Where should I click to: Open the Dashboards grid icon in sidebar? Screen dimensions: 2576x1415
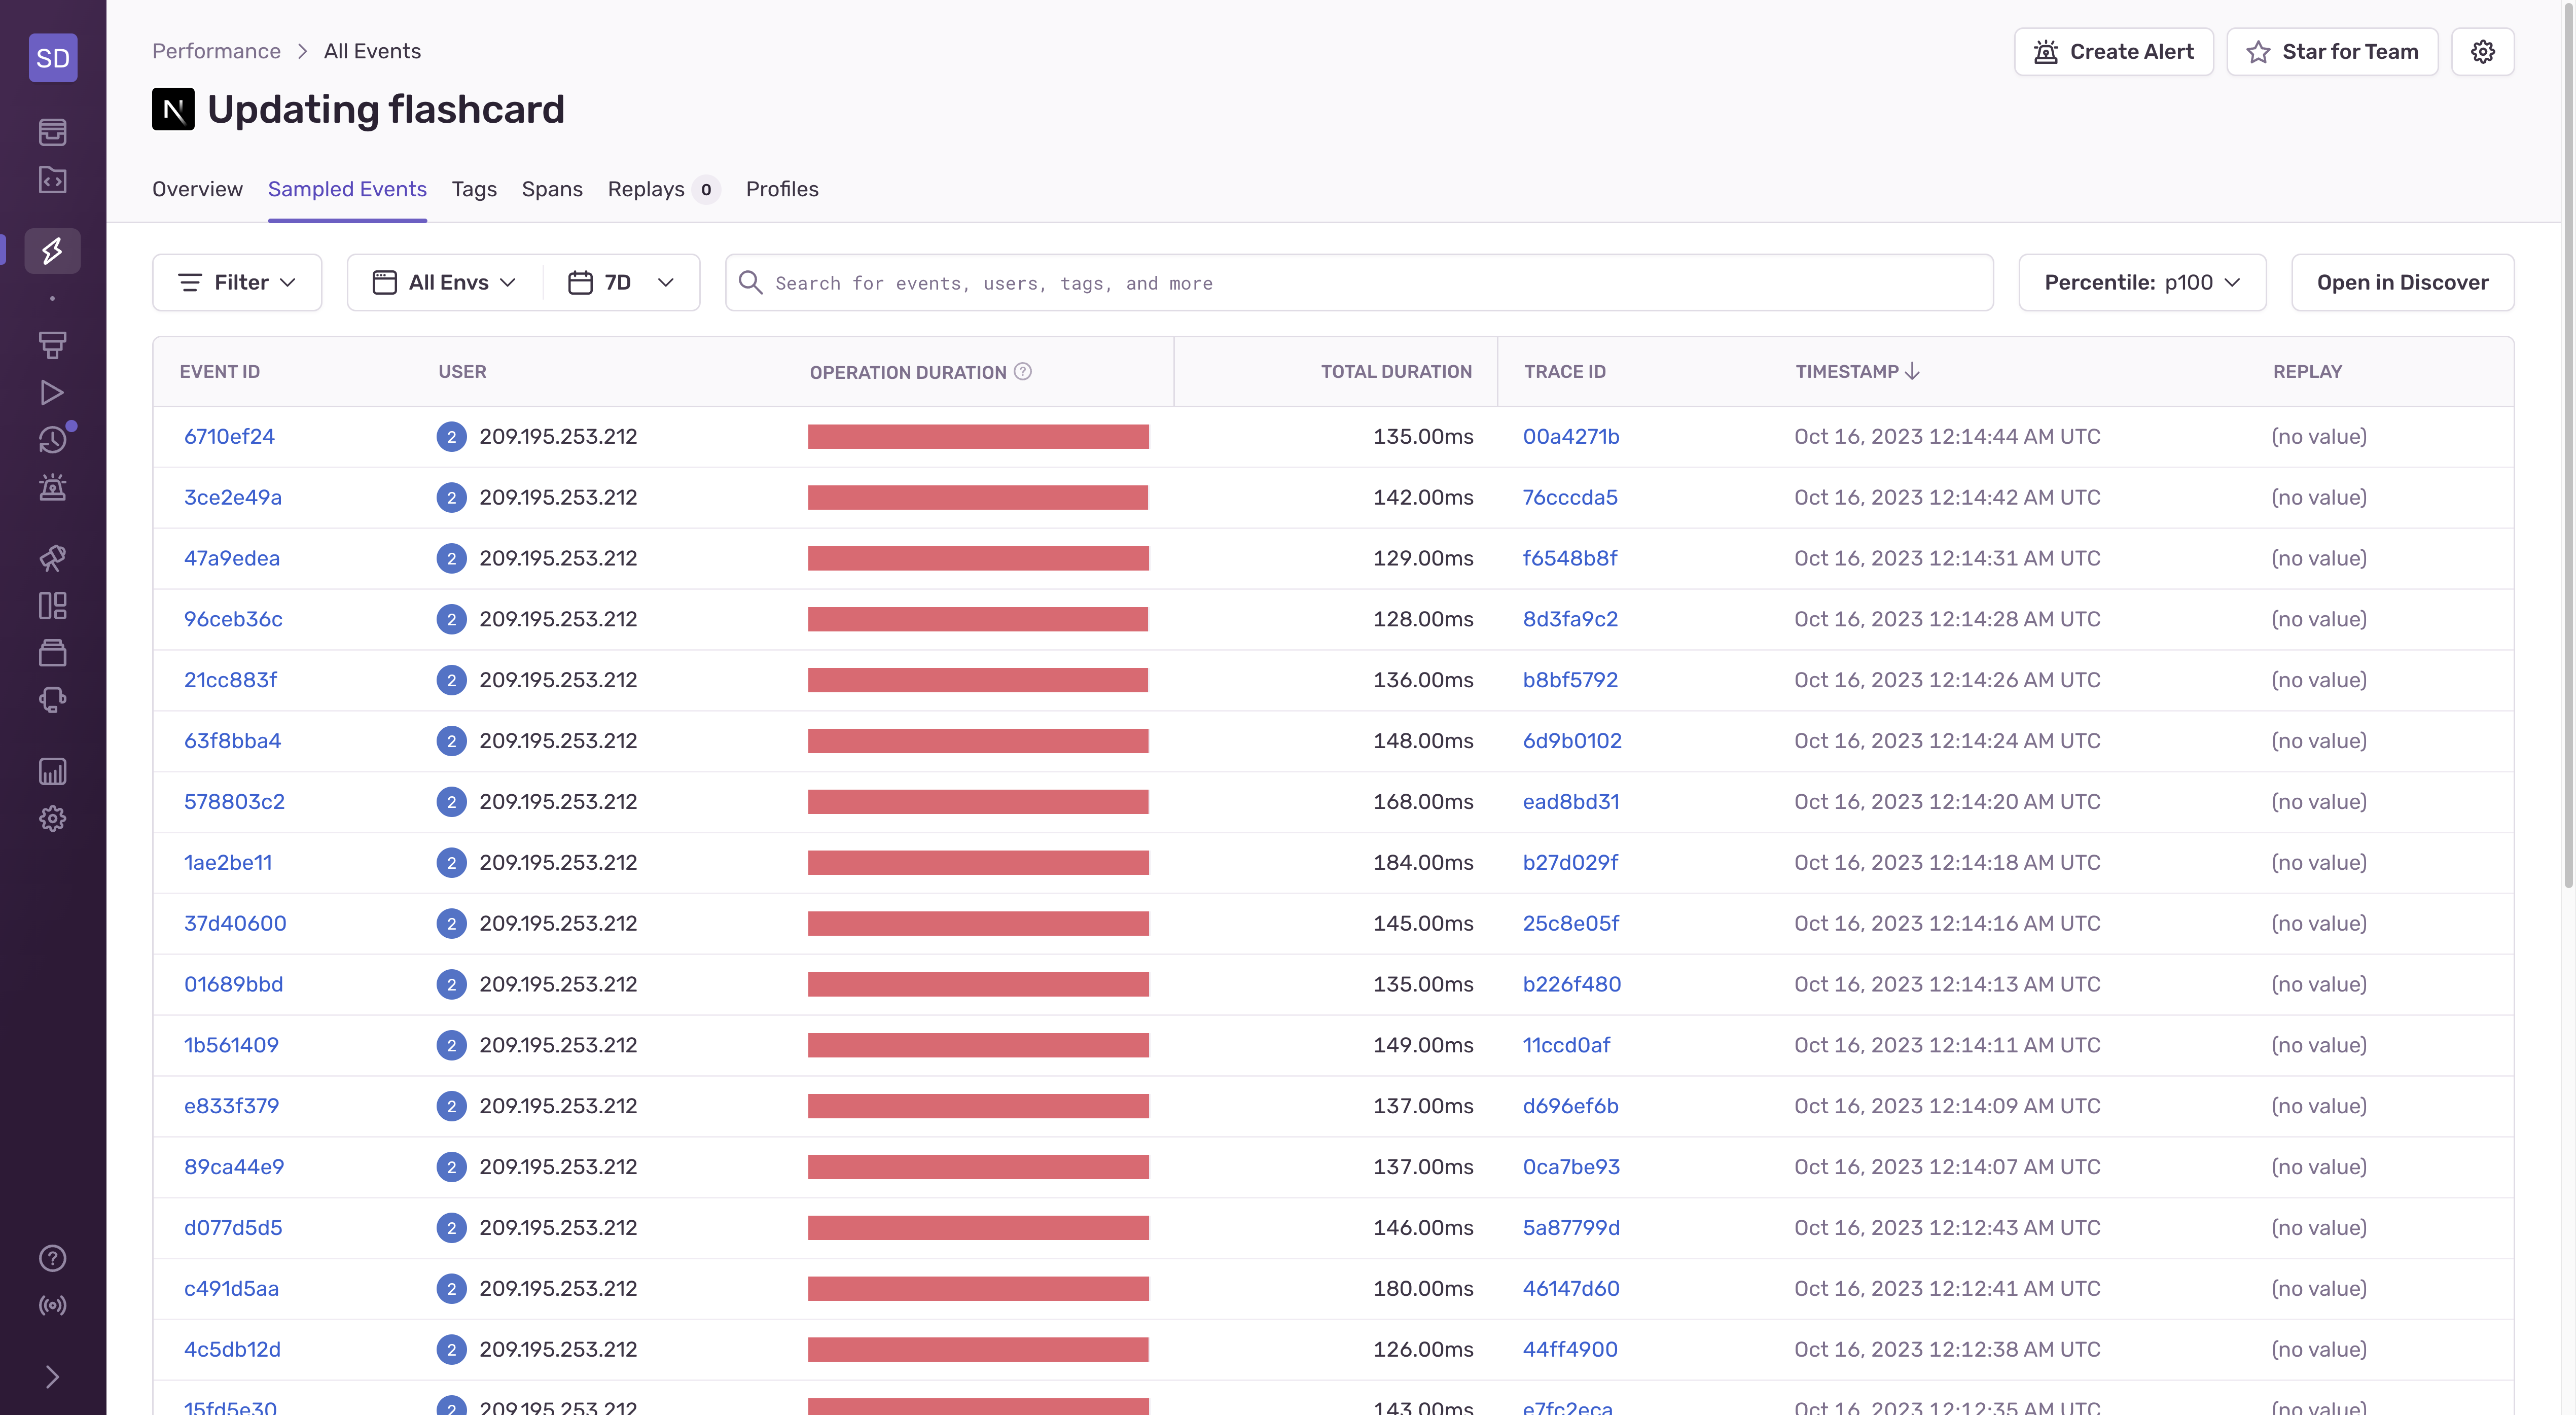(x=52, y=605)
